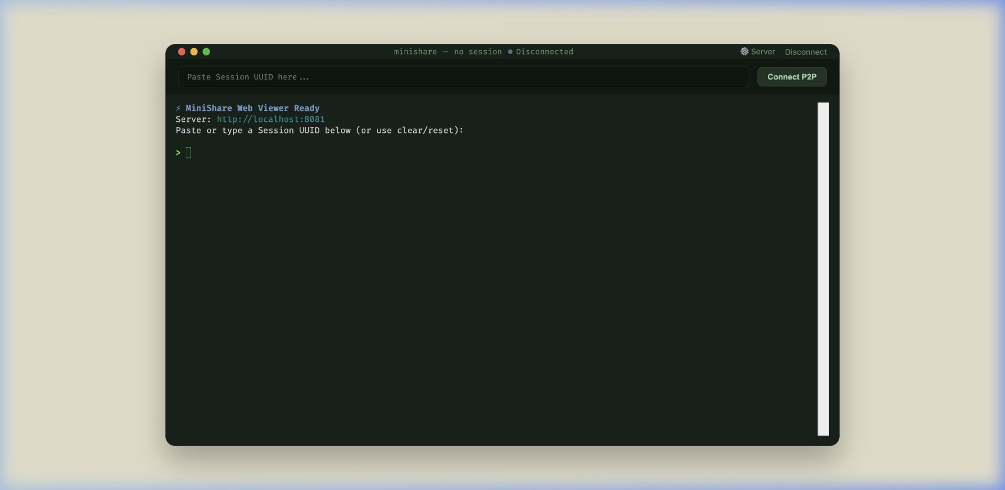Click the terminal vertical scrollbar
The height and width of the screenshot is (490, 1005).
point(823,269)
